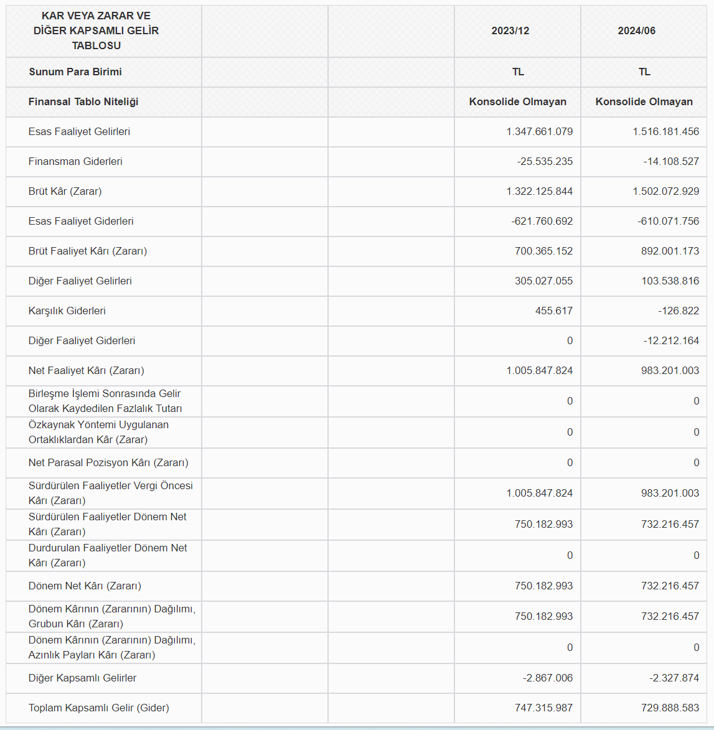Viewport: 714px width, 730px height.
Task: Select the value 1.502.072.929
Action: coord(665,192)
